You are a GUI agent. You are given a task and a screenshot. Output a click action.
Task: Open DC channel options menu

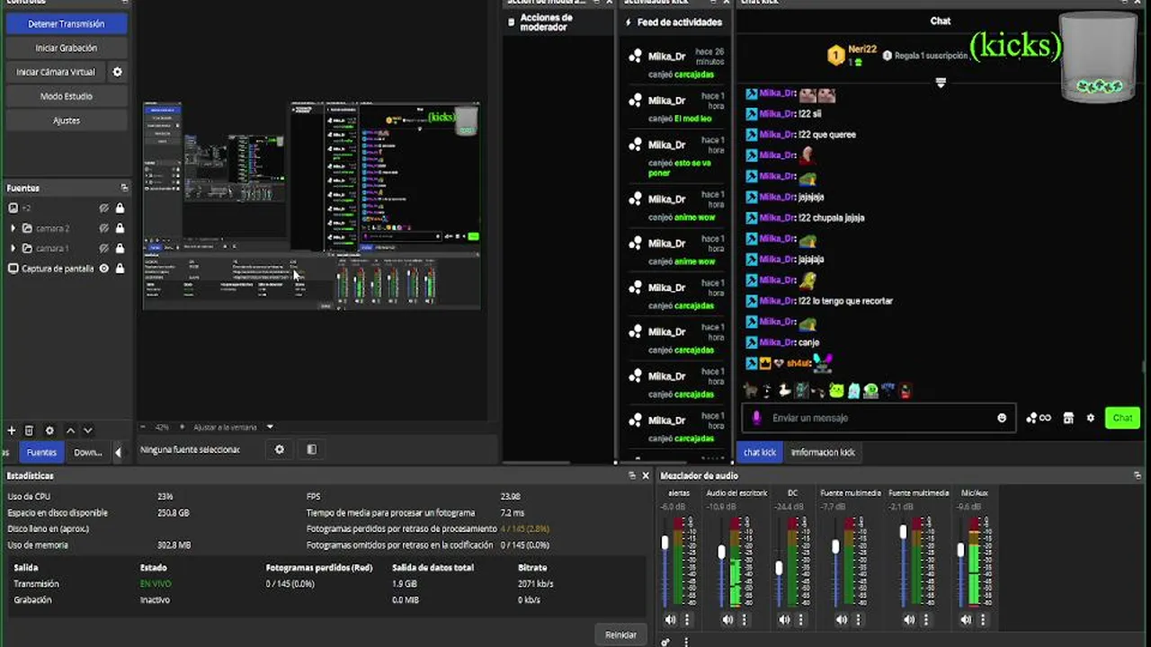coord(800,619)
